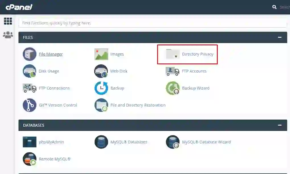Click the DATABASES section header title
Screen dimensions: 290x174
pyautogui.click(x=34, y=125)
